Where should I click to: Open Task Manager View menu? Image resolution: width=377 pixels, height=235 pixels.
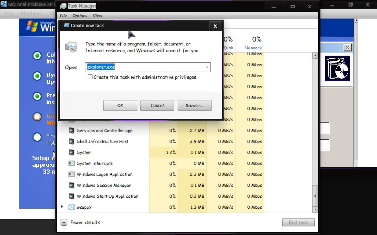click(x=97, y=16)
